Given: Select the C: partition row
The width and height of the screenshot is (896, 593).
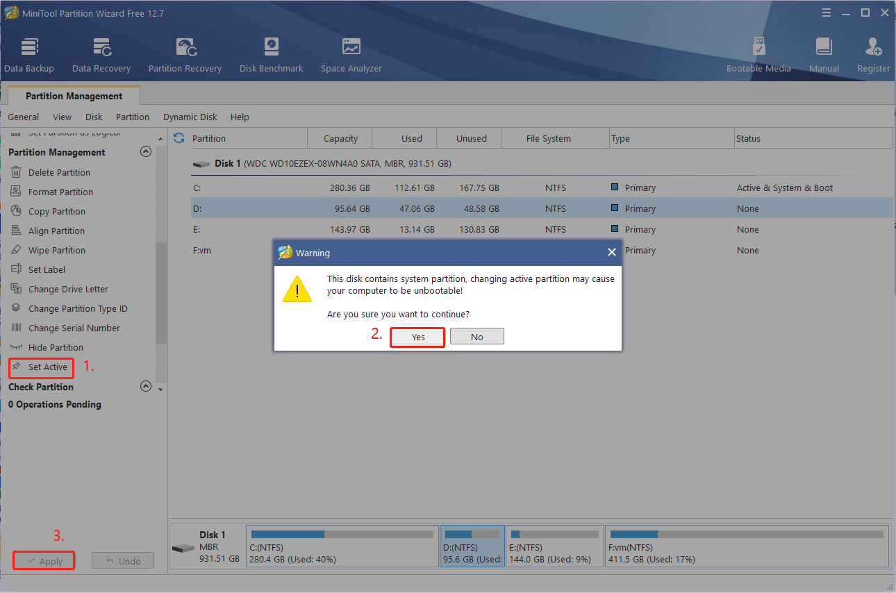Looking at the screenshot, I should click(x=542, y=187).
